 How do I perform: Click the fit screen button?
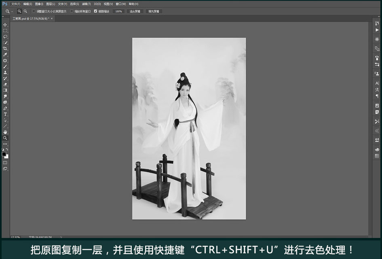pyautogui.click(x=135, y=11)
